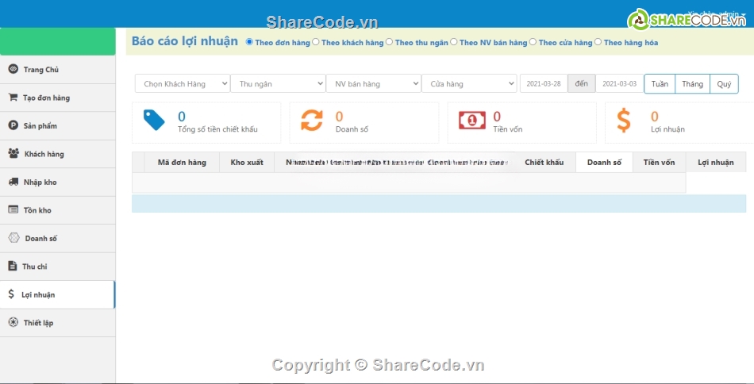Click the Khách hàng people icon

tap(13, 153)
